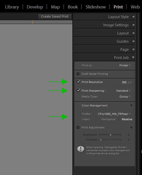Open the Print Sharpening Standard dropdown
The height and width of the screenshot is (175, 142).
coord(123,91)
